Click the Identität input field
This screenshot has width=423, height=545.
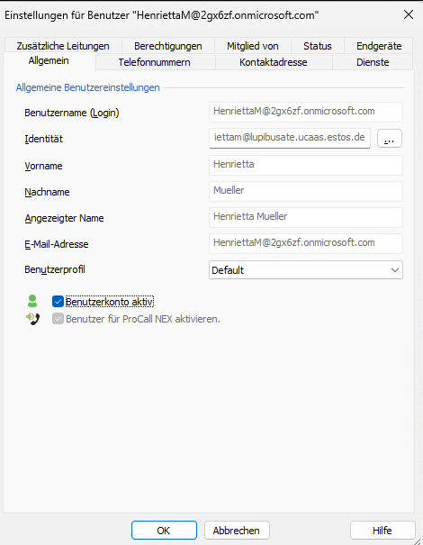290,139
